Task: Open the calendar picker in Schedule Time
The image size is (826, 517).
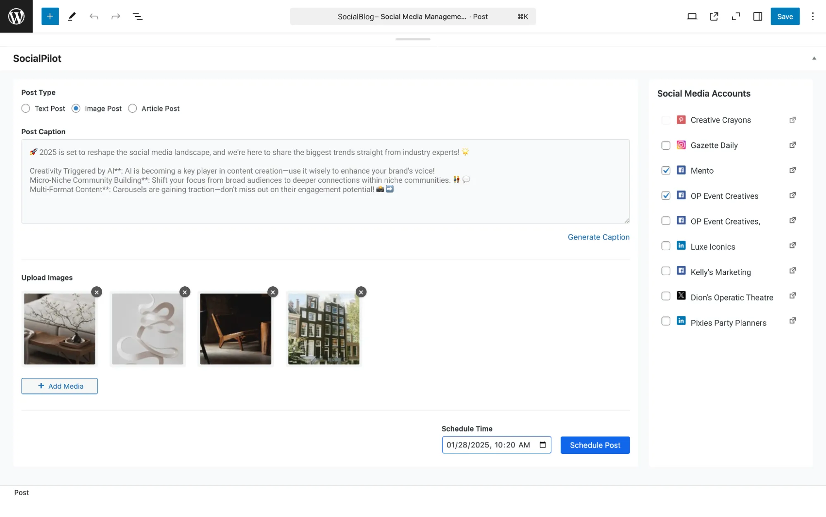Action: click(543, 445)
